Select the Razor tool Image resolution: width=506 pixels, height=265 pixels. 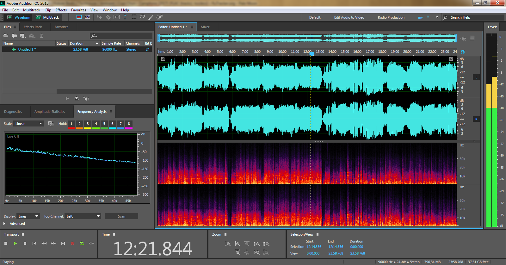(108, 17)
